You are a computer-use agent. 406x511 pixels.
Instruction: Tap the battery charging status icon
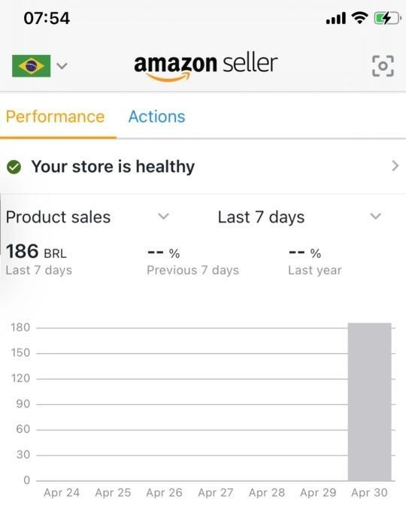click(x=387, y=18)
